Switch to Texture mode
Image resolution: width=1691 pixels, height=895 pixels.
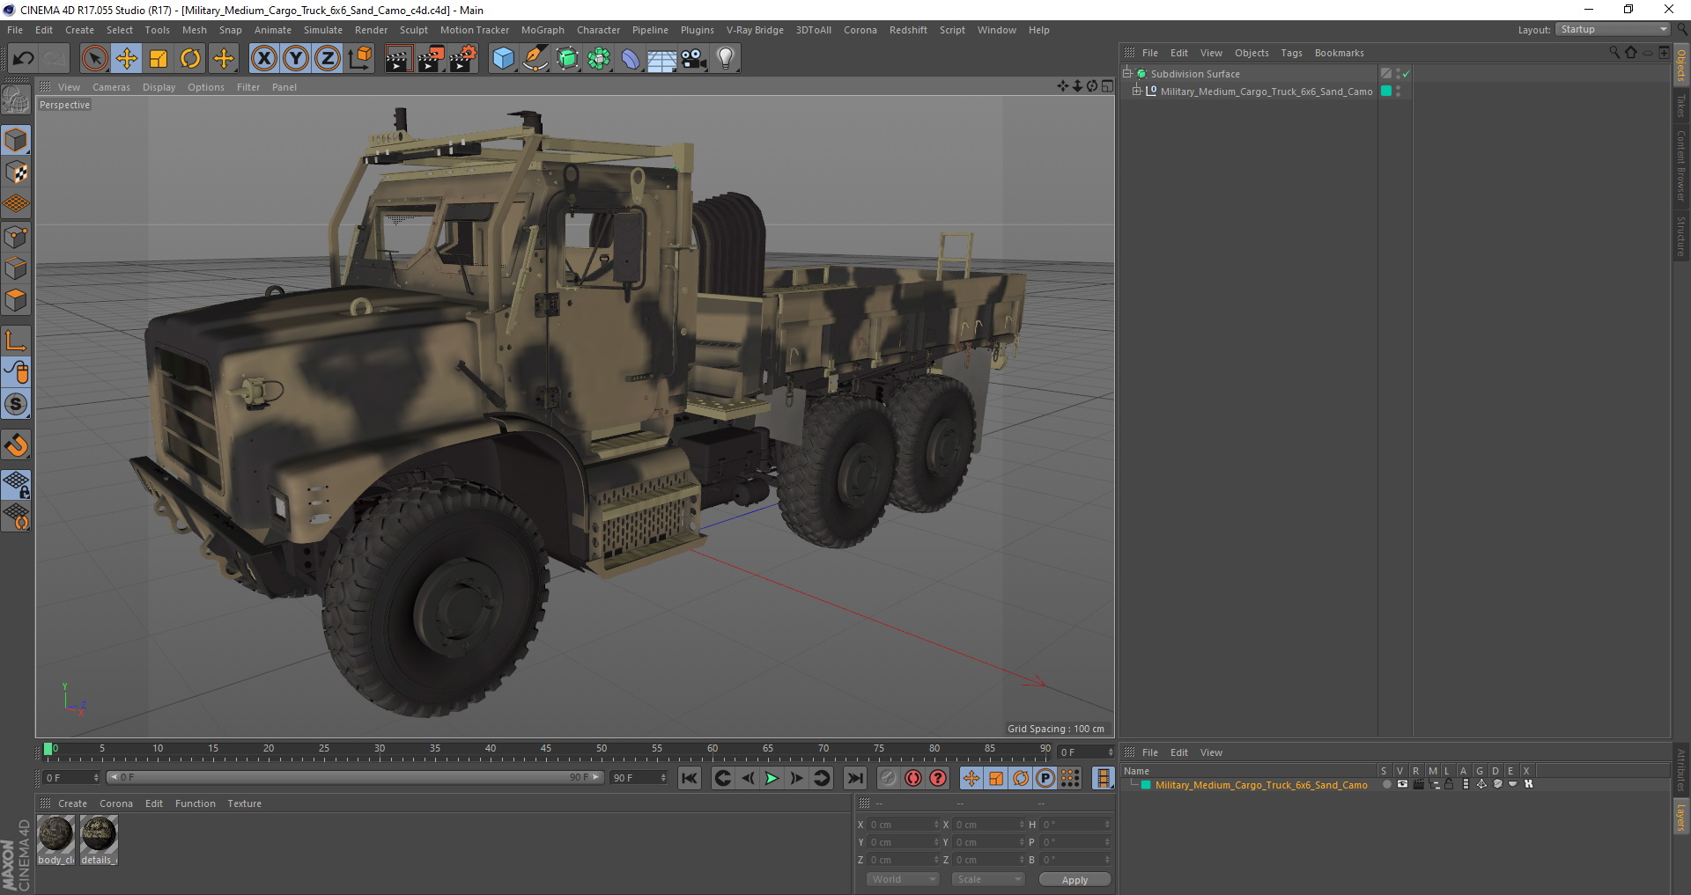point(16,172)
